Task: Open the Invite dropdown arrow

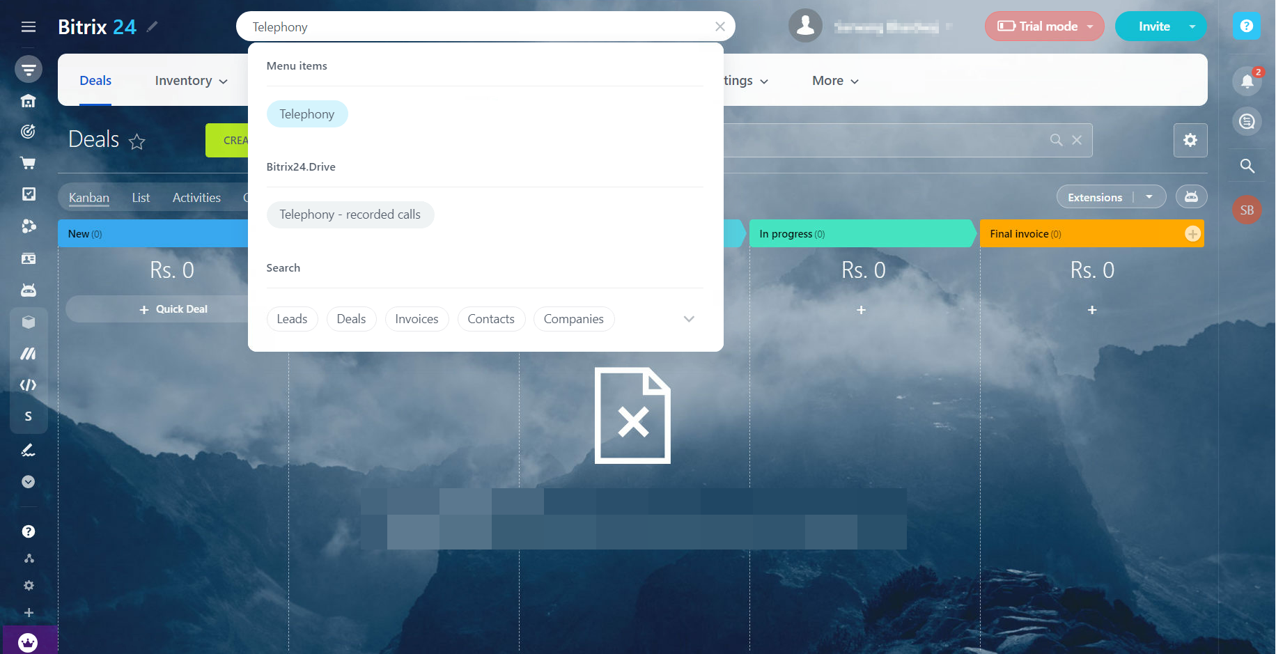Action: 1192,26
